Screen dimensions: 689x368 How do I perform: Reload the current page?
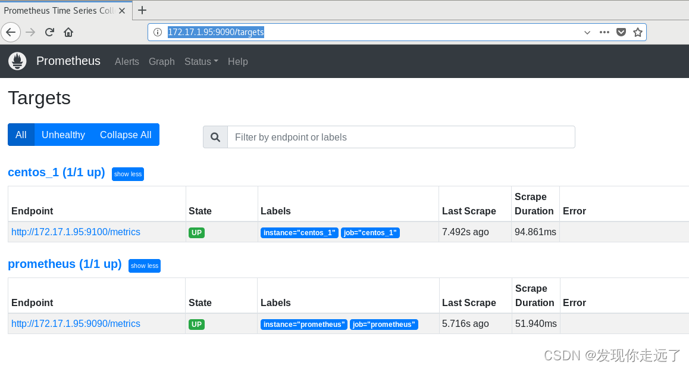pos(49,32)
